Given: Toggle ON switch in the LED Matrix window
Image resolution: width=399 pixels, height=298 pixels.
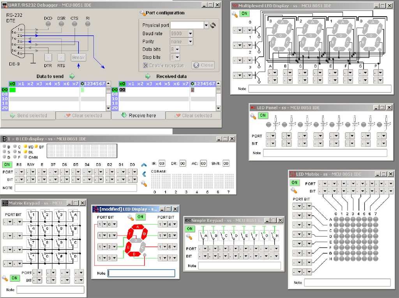Looking at the screenshot, I should pos(294,183).
